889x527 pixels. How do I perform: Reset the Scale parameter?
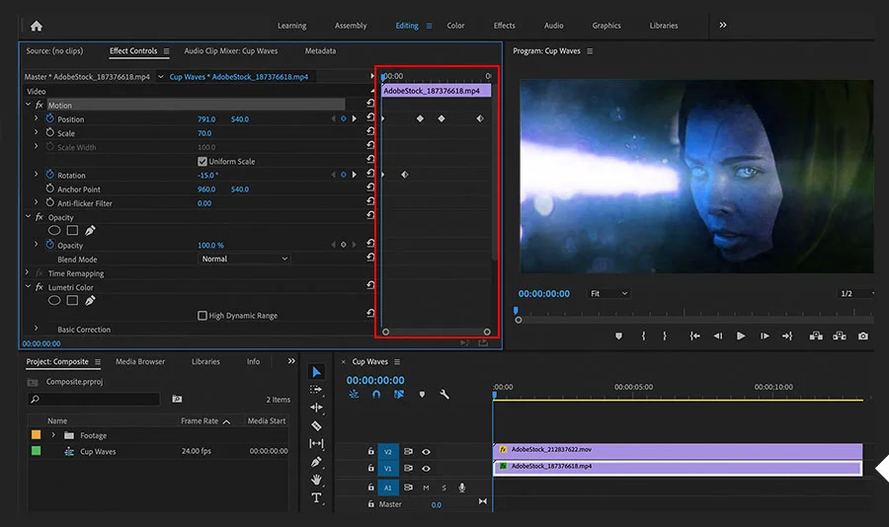(370, 131)
